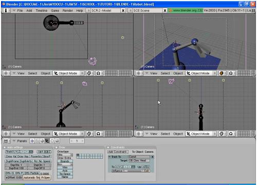Open the Drawtype dropdown showing Wire

65,155
